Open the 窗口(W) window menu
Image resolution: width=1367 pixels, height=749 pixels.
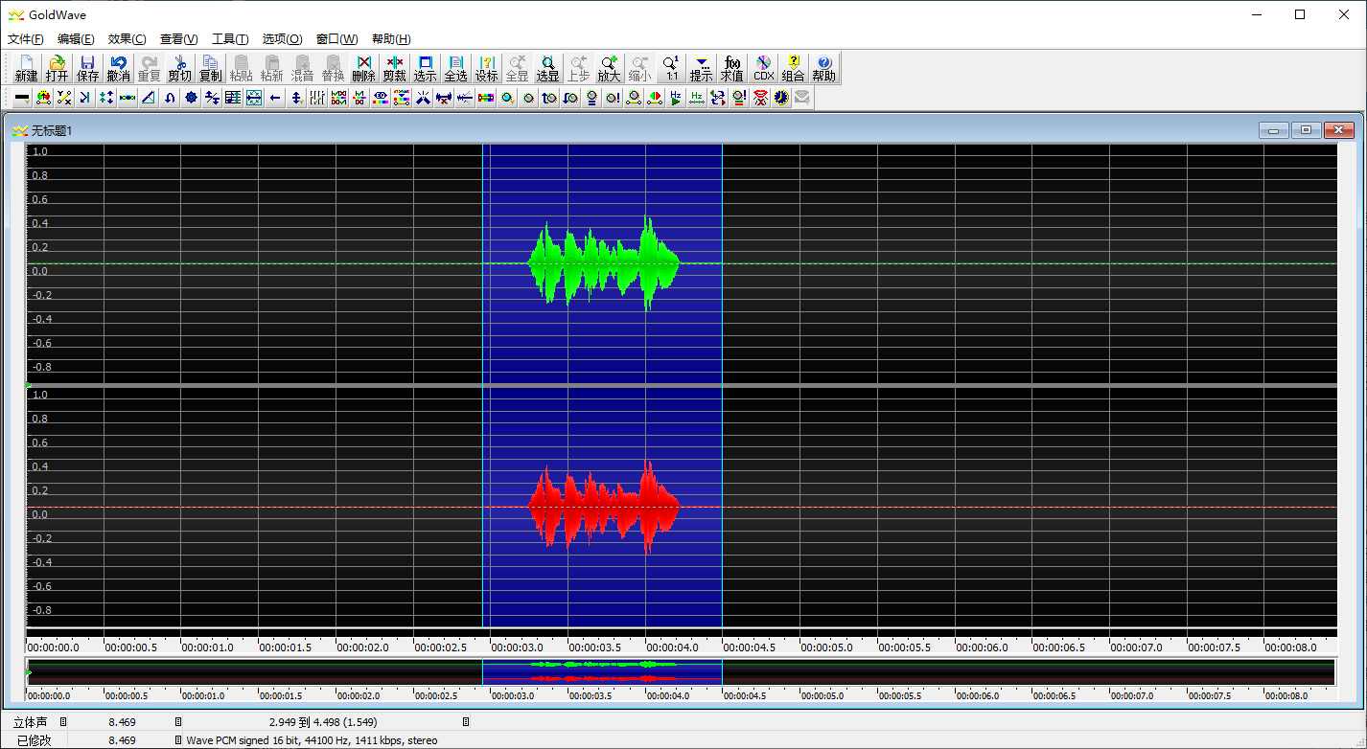pos(336,39)
